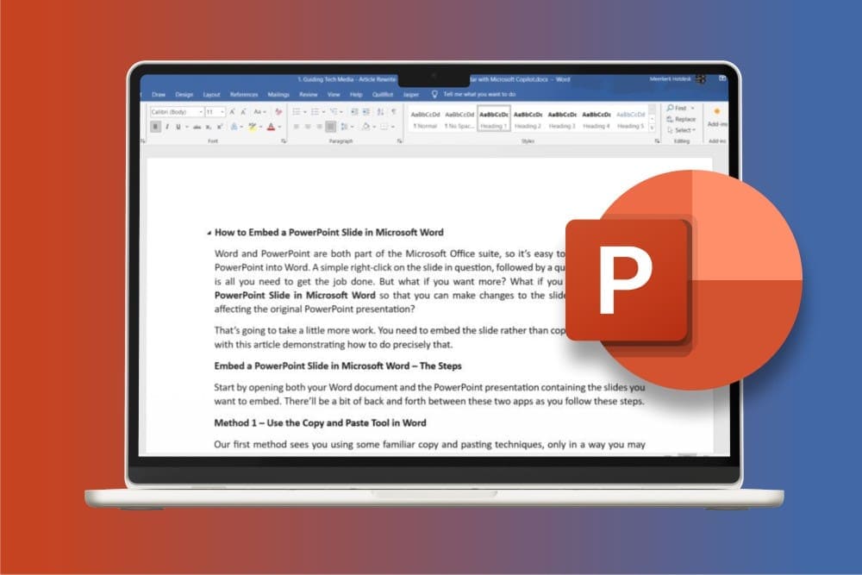Viewport: 862px width, 575px height.
Task: Open the References ribbon tab
Action: coord(243,94)
